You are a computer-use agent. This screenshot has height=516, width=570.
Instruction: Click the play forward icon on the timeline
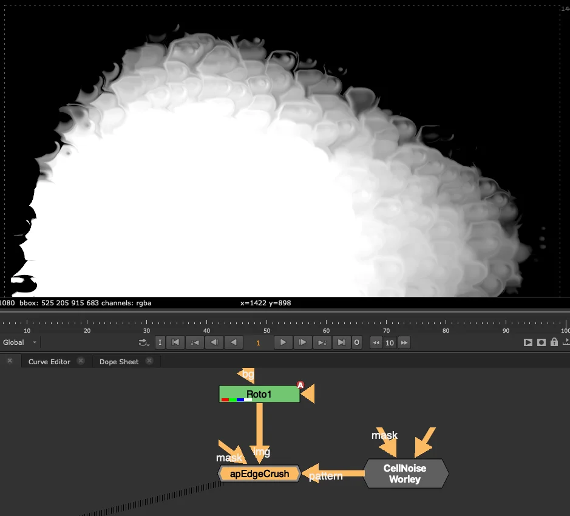click(x=283, y=342)
